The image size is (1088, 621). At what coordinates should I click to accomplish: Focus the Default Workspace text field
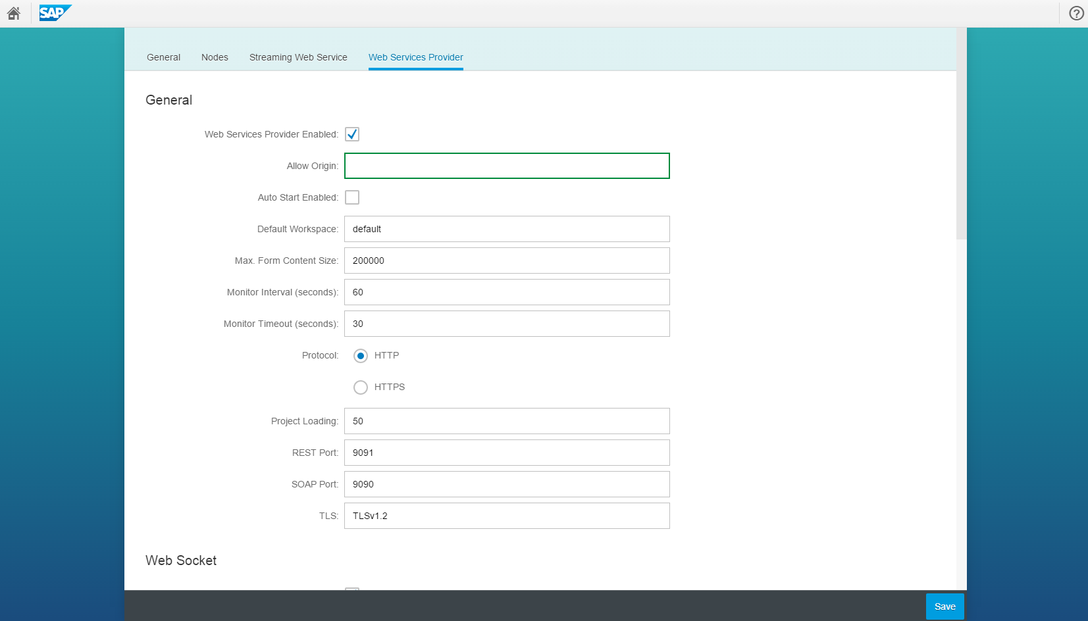click(x=507, y=229)
